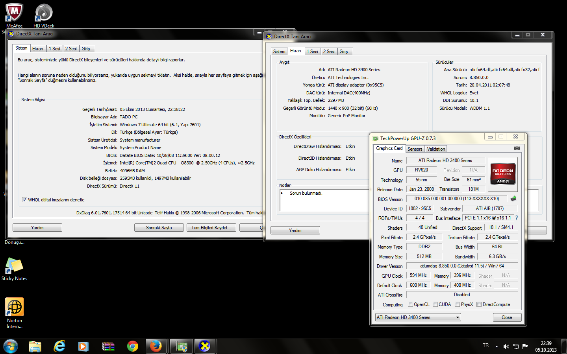Screen dimensions: 567x354
Task: Click the Memory Size 512 MB value
Action: 424,256
